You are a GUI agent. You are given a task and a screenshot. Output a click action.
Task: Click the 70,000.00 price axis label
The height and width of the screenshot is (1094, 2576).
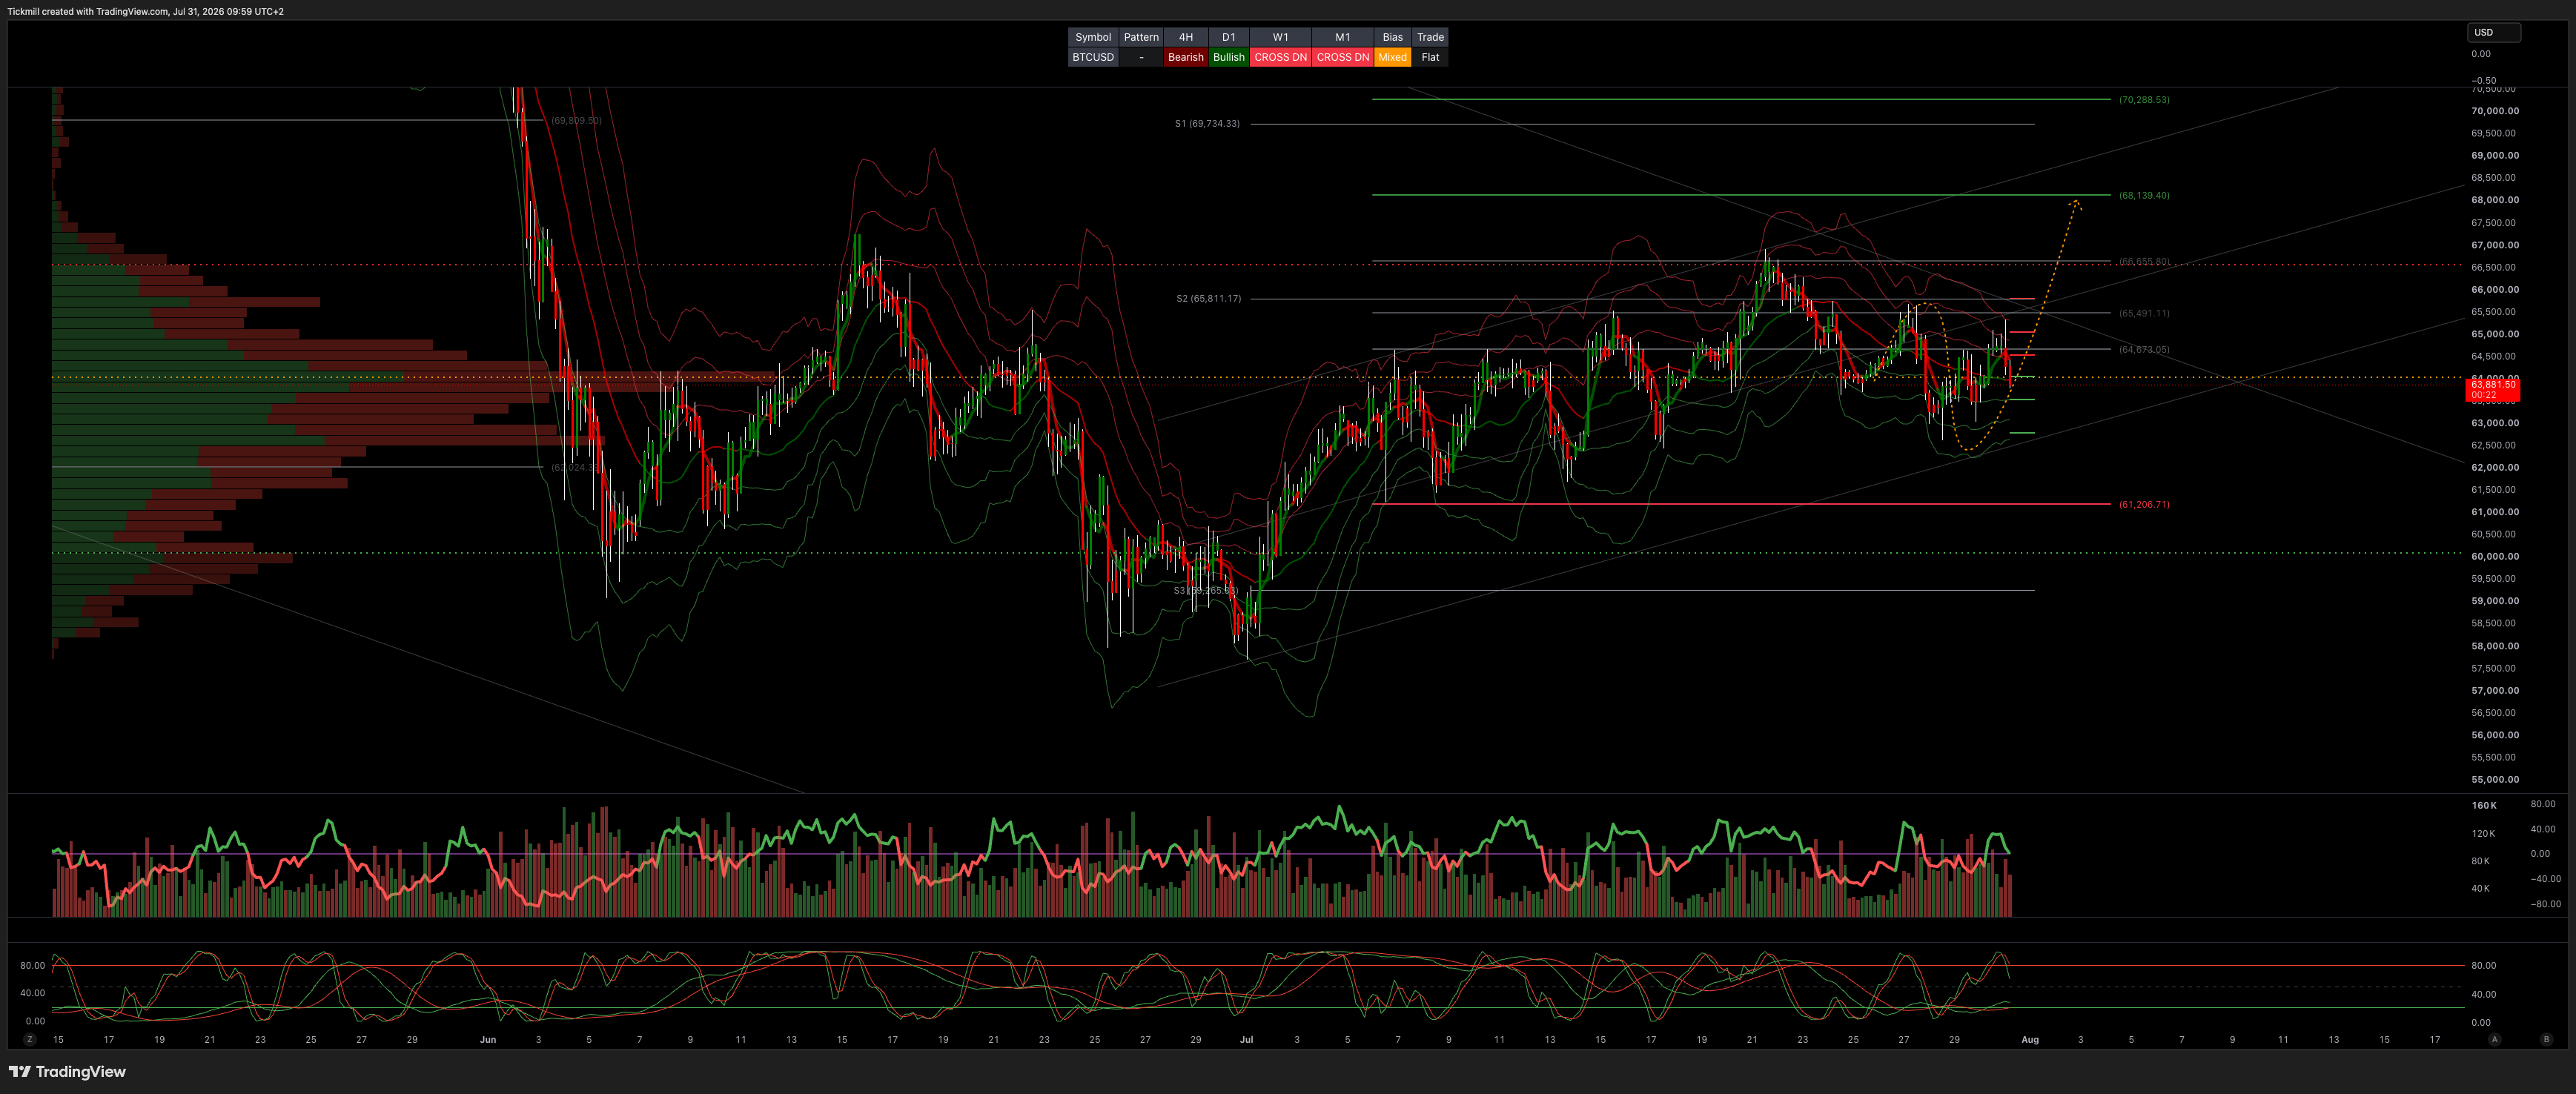[x=2495, y=111]
